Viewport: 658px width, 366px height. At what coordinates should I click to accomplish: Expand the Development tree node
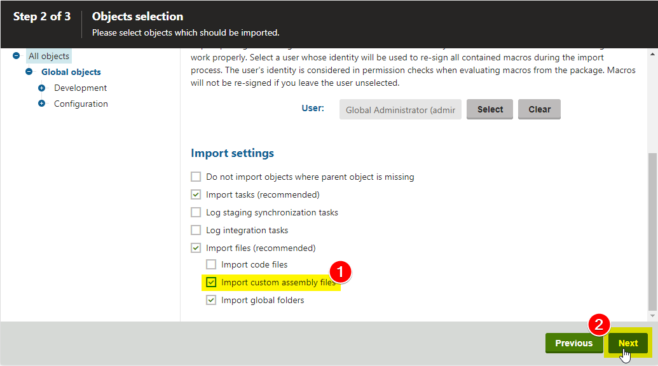42,88
